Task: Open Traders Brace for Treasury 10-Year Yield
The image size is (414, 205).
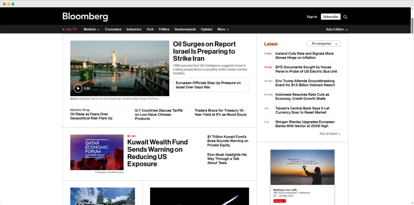Action: click(x=220, y=112)
